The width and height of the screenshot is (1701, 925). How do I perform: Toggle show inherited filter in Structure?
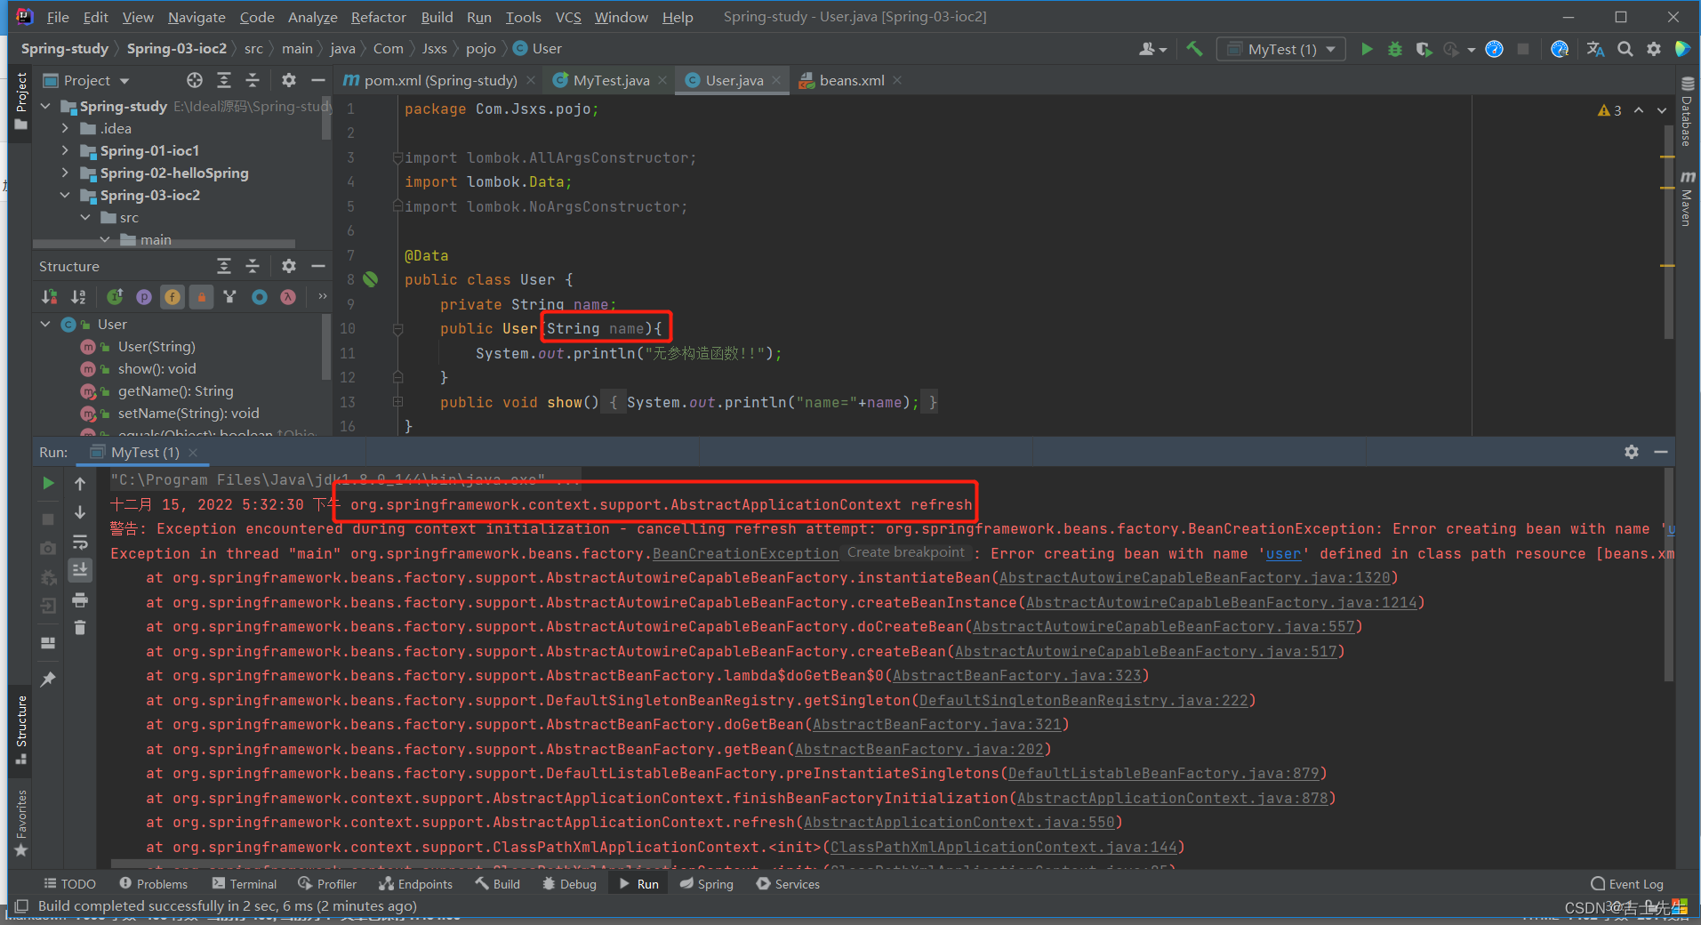[230, 297]
